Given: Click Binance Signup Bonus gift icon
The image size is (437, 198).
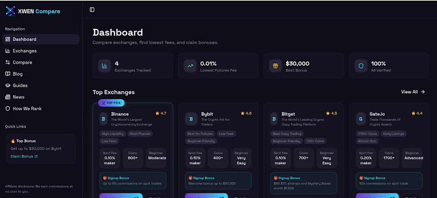Looking at the screenshot, I should click(105, 178).
